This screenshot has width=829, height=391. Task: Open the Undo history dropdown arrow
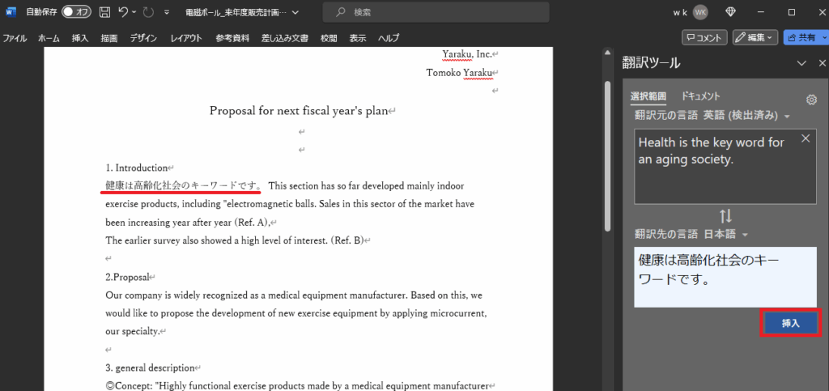134,11
